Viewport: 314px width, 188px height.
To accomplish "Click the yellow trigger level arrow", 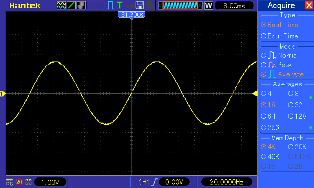I will tap(255, 94).
